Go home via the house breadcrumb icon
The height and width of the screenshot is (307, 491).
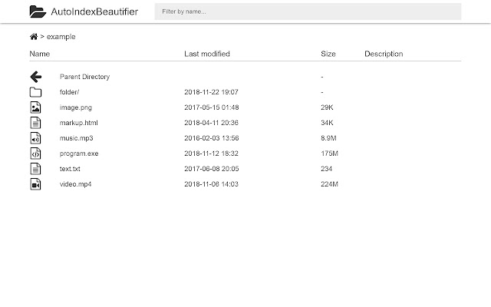[34, 37]
